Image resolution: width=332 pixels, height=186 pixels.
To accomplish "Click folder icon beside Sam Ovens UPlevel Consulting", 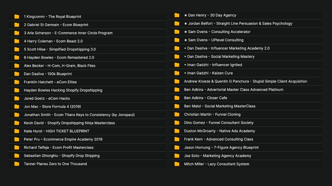I will click(177, 40).
